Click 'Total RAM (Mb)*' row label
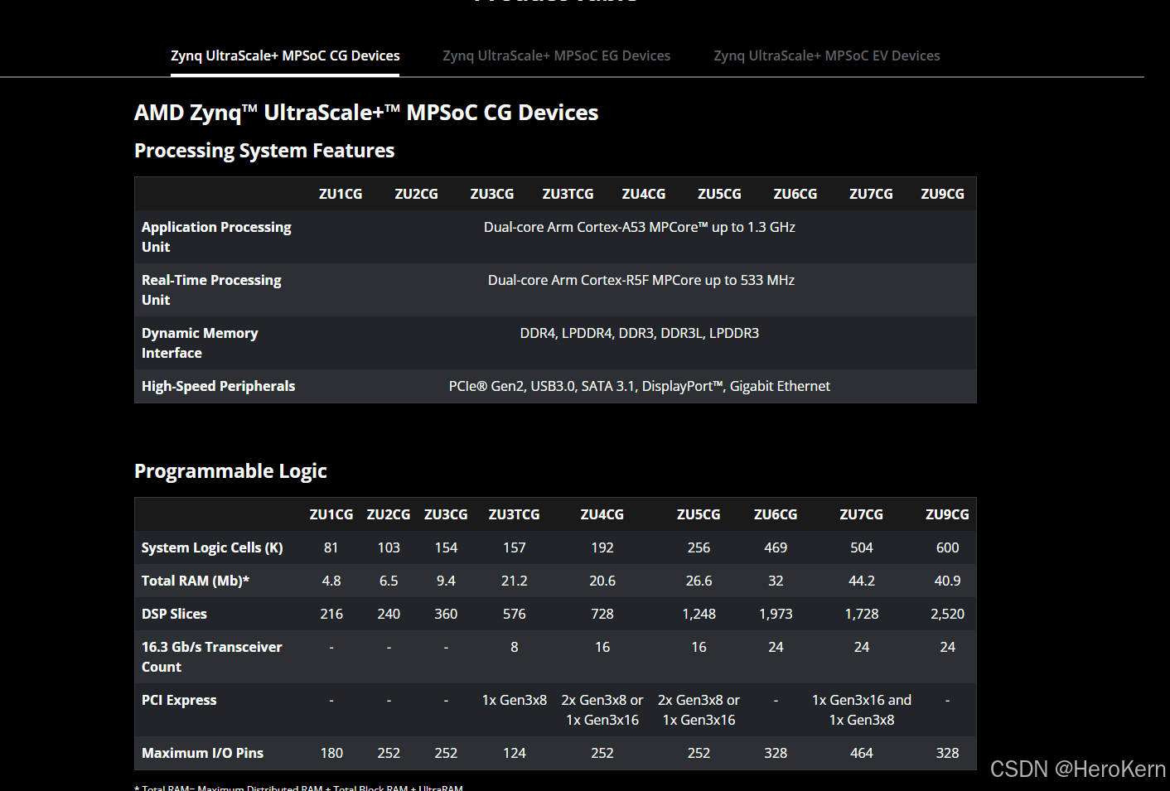The width and height of the screenshot is (1170, 791). coord(196,581)
